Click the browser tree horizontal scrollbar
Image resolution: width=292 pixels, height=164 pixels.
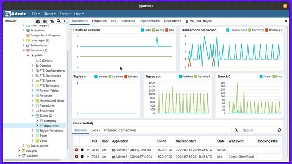(31, 160)
